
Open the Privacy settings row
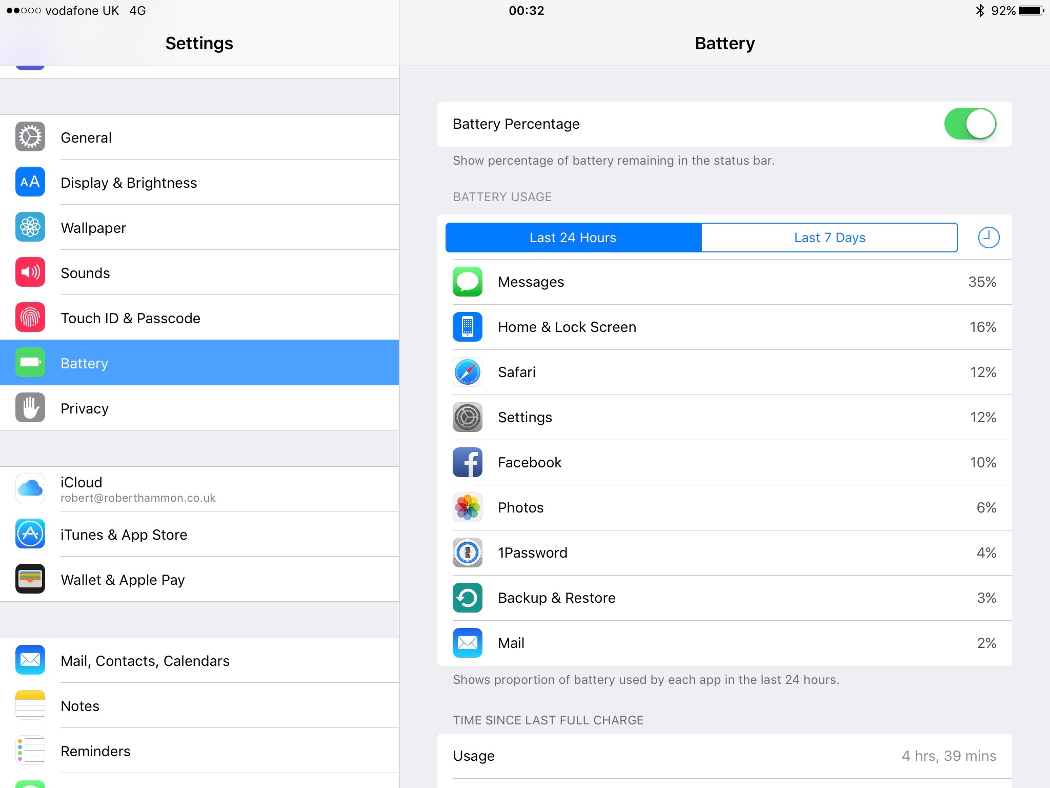(x=199, y=408)
